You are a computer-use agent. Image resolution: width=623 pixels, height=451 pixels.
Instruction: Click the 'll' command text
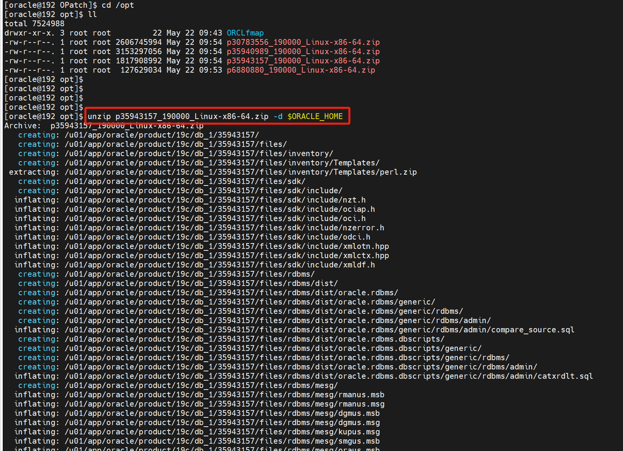[x=92, y=14]
